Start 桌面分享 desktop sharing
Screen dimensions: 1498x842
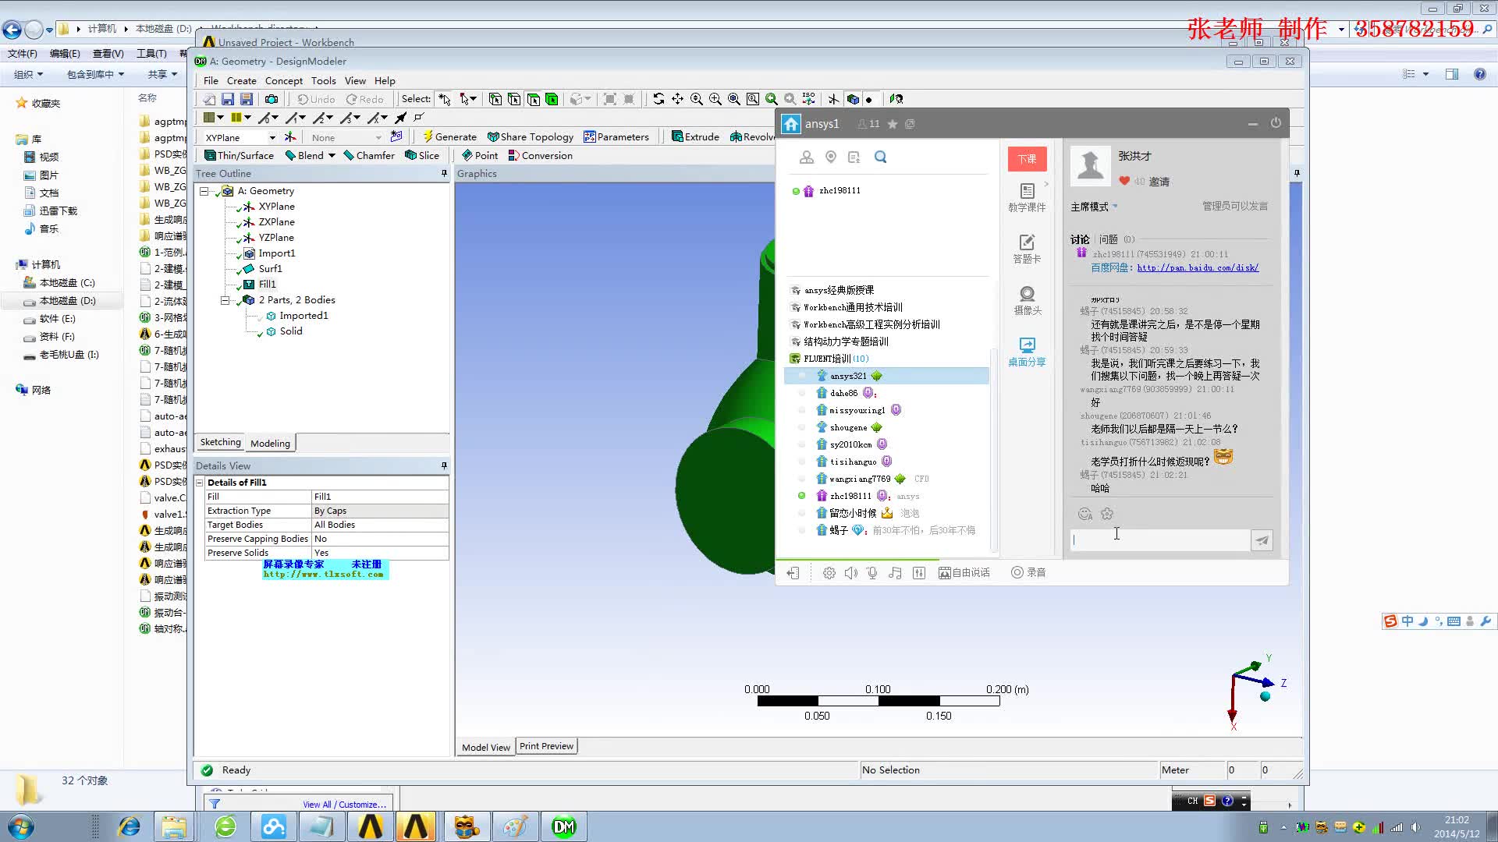coord(1027,352)
